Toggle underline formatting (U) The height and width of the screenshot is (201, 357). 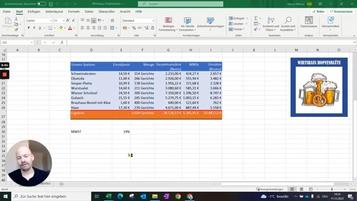click(x=40, y=28)
